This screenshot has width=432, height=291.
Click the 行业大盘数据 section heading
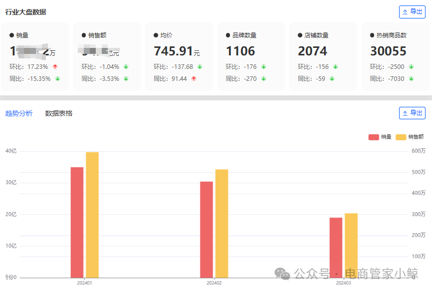[x=25, y=12]
